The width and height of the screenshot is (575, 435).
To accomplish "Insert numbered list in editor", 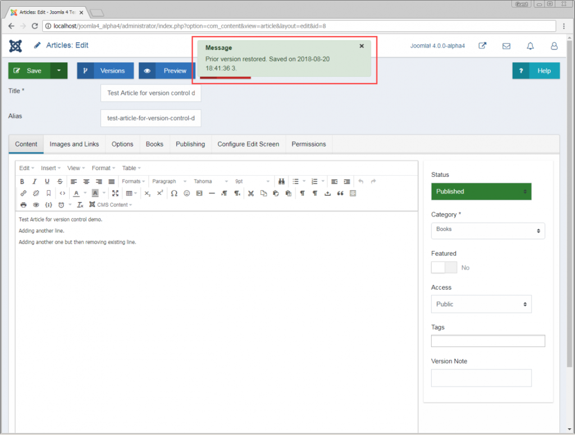I will tap(314, 181).
